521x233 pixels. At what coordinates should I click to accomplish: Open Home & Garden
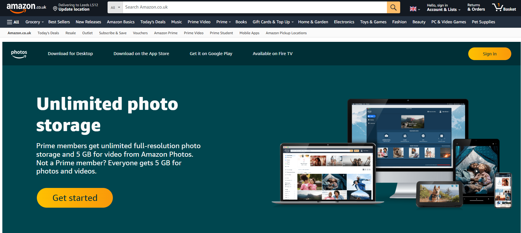(x=313, y=22)
